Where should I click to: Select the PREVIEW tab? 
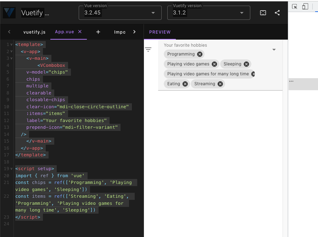[x=160, y=32]
